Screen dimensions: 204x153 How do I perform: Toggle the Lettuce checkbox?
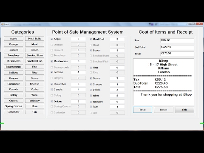tap(52, 72)
